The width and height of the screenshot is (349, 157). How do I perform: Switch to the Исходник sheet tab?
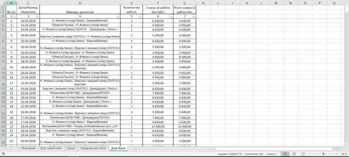tap(28, 148)
